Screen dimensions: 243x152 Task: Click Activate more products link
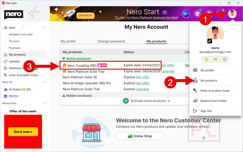coord(150,101)
